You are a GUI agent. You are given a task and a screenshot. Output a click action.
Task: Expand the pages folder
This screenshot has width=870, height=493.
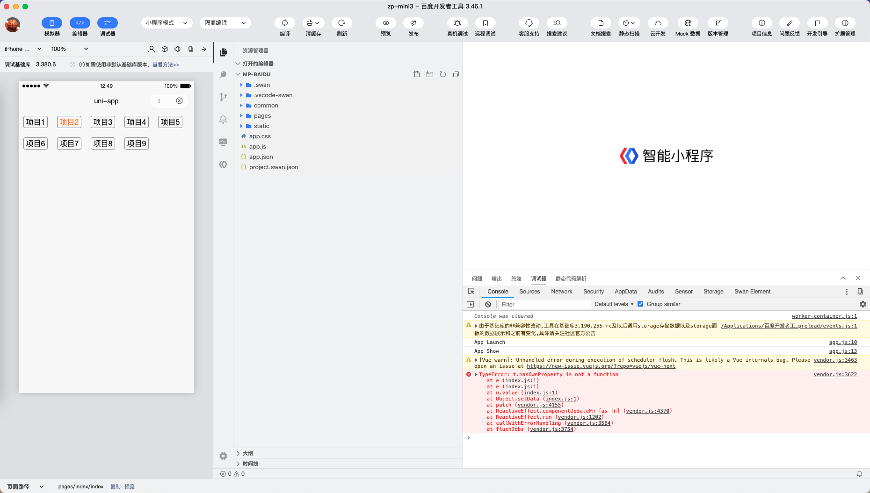click(262, 116)
